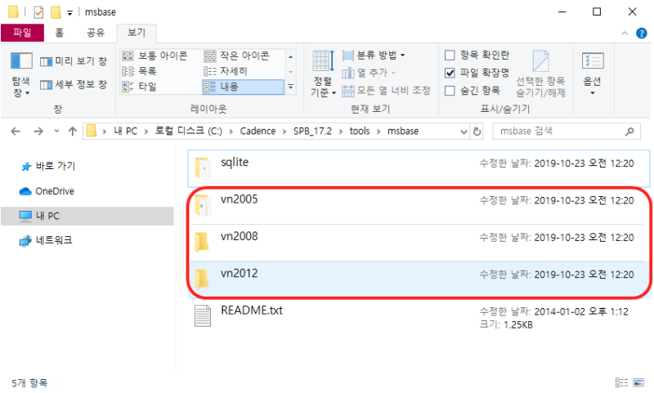
Task: Uncheck 파일 확장명 file extensions checkbox
Action: point(450,73)
